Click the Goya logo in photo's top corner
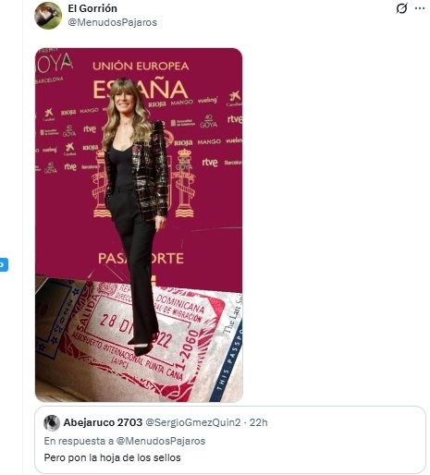This screenshot has width=430, height=475. tap(54, 66)
